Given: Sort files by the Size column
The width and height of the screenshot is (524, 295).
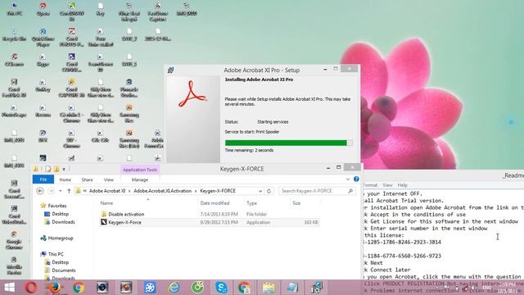Looking at the screenshot, I should tap(296, 203).
